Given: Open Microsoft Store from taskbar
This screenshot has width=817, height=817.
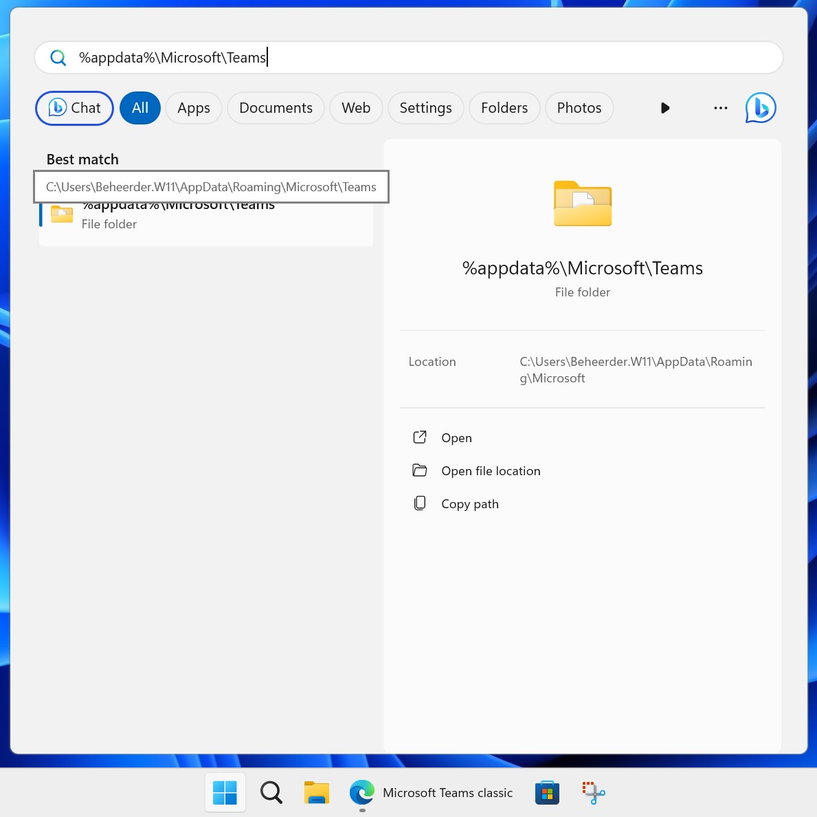Looking at the screenshot, I should (547, 792).
